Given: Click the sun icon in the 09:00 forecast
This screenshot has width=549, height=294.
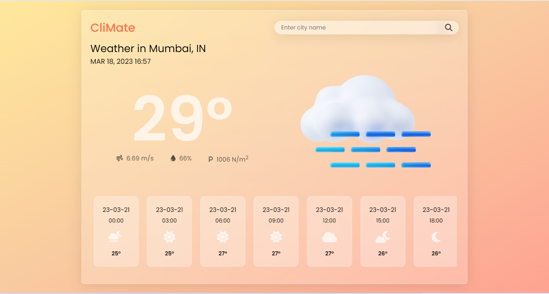Looking at the screenshot, I should (276, 237).
